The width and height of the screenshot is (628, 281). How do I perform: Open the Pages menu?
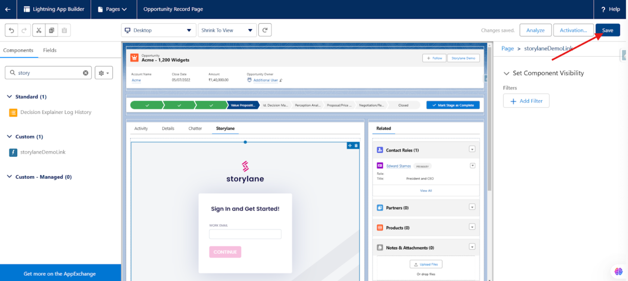113,9
